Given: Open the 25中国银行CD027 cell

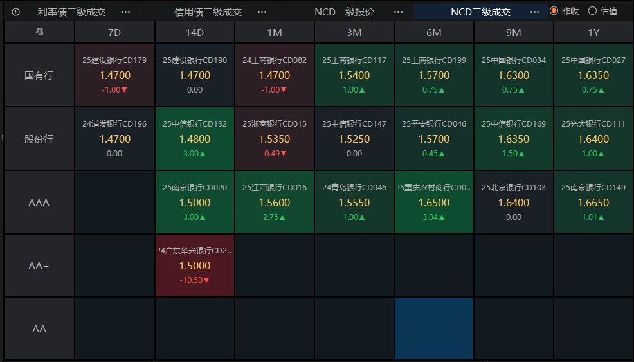Looking at the screenshot, I should coord(593,75).
